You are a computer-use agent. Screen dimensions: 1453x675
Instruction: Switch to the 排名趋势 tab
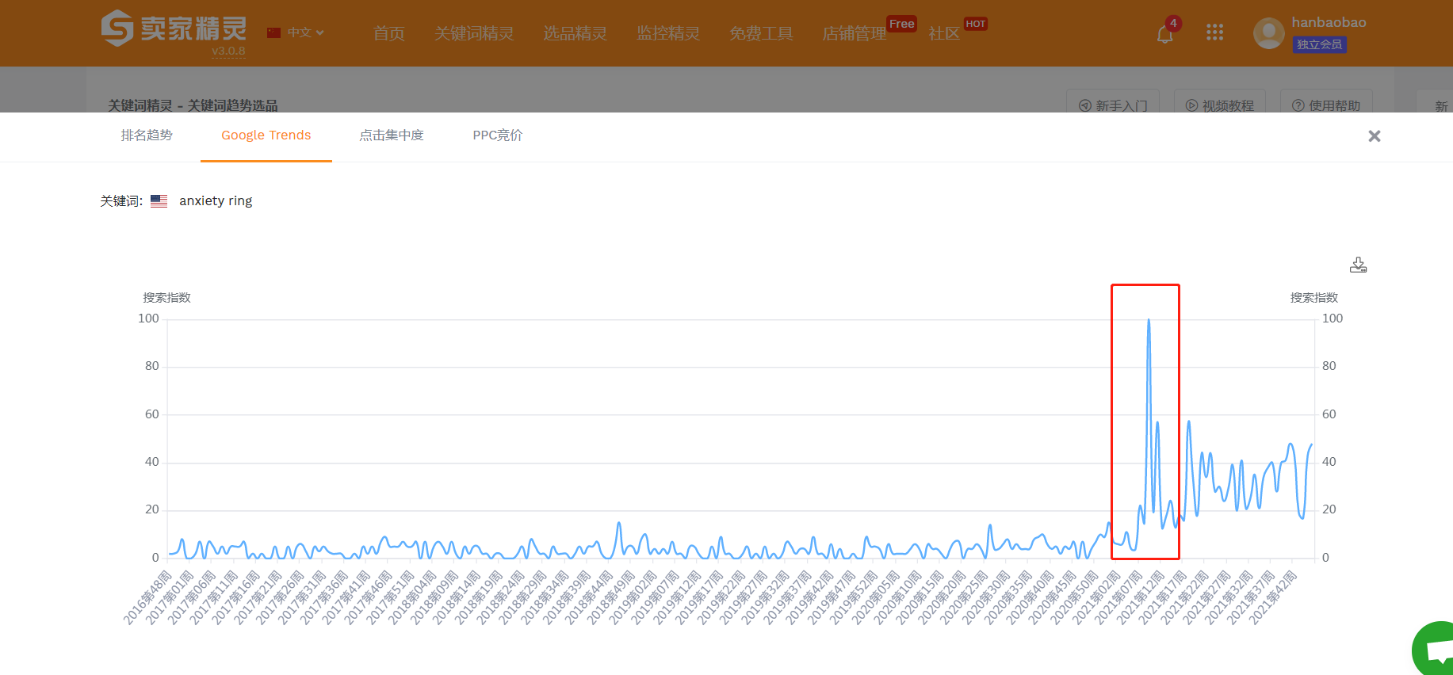pos(147,135)
